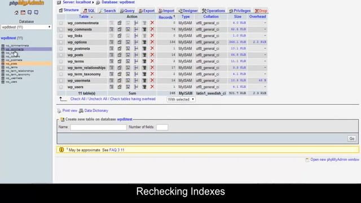Open the FAQ 3.11 link
Image resolution: width=361 pixels, height=203 pixels.
tap(117, 150)
